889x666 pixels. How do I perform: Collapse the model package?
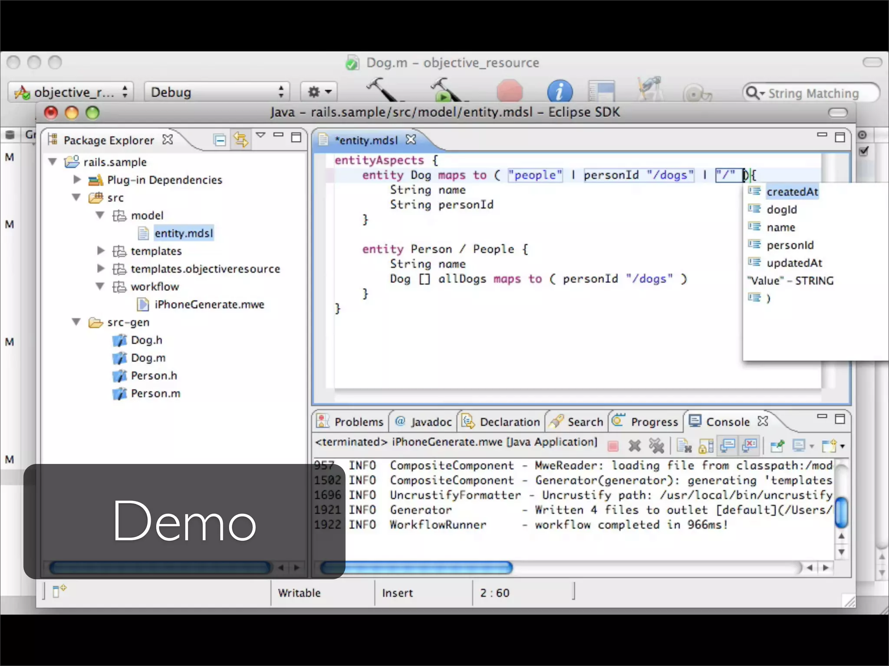100,215
